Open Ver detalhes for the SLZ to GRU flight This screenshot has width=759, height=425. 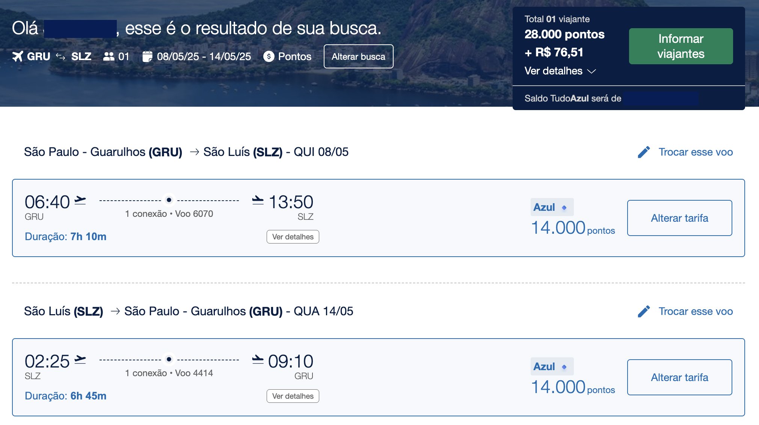pos(293,396)
